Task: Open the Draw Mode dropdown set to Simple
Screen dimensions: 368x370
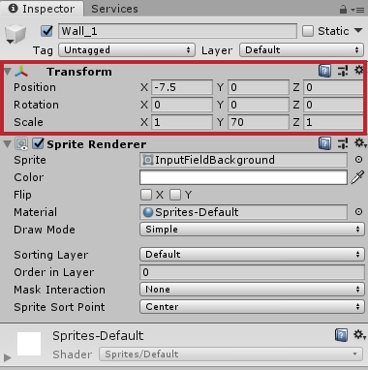Action: [252, 230]
